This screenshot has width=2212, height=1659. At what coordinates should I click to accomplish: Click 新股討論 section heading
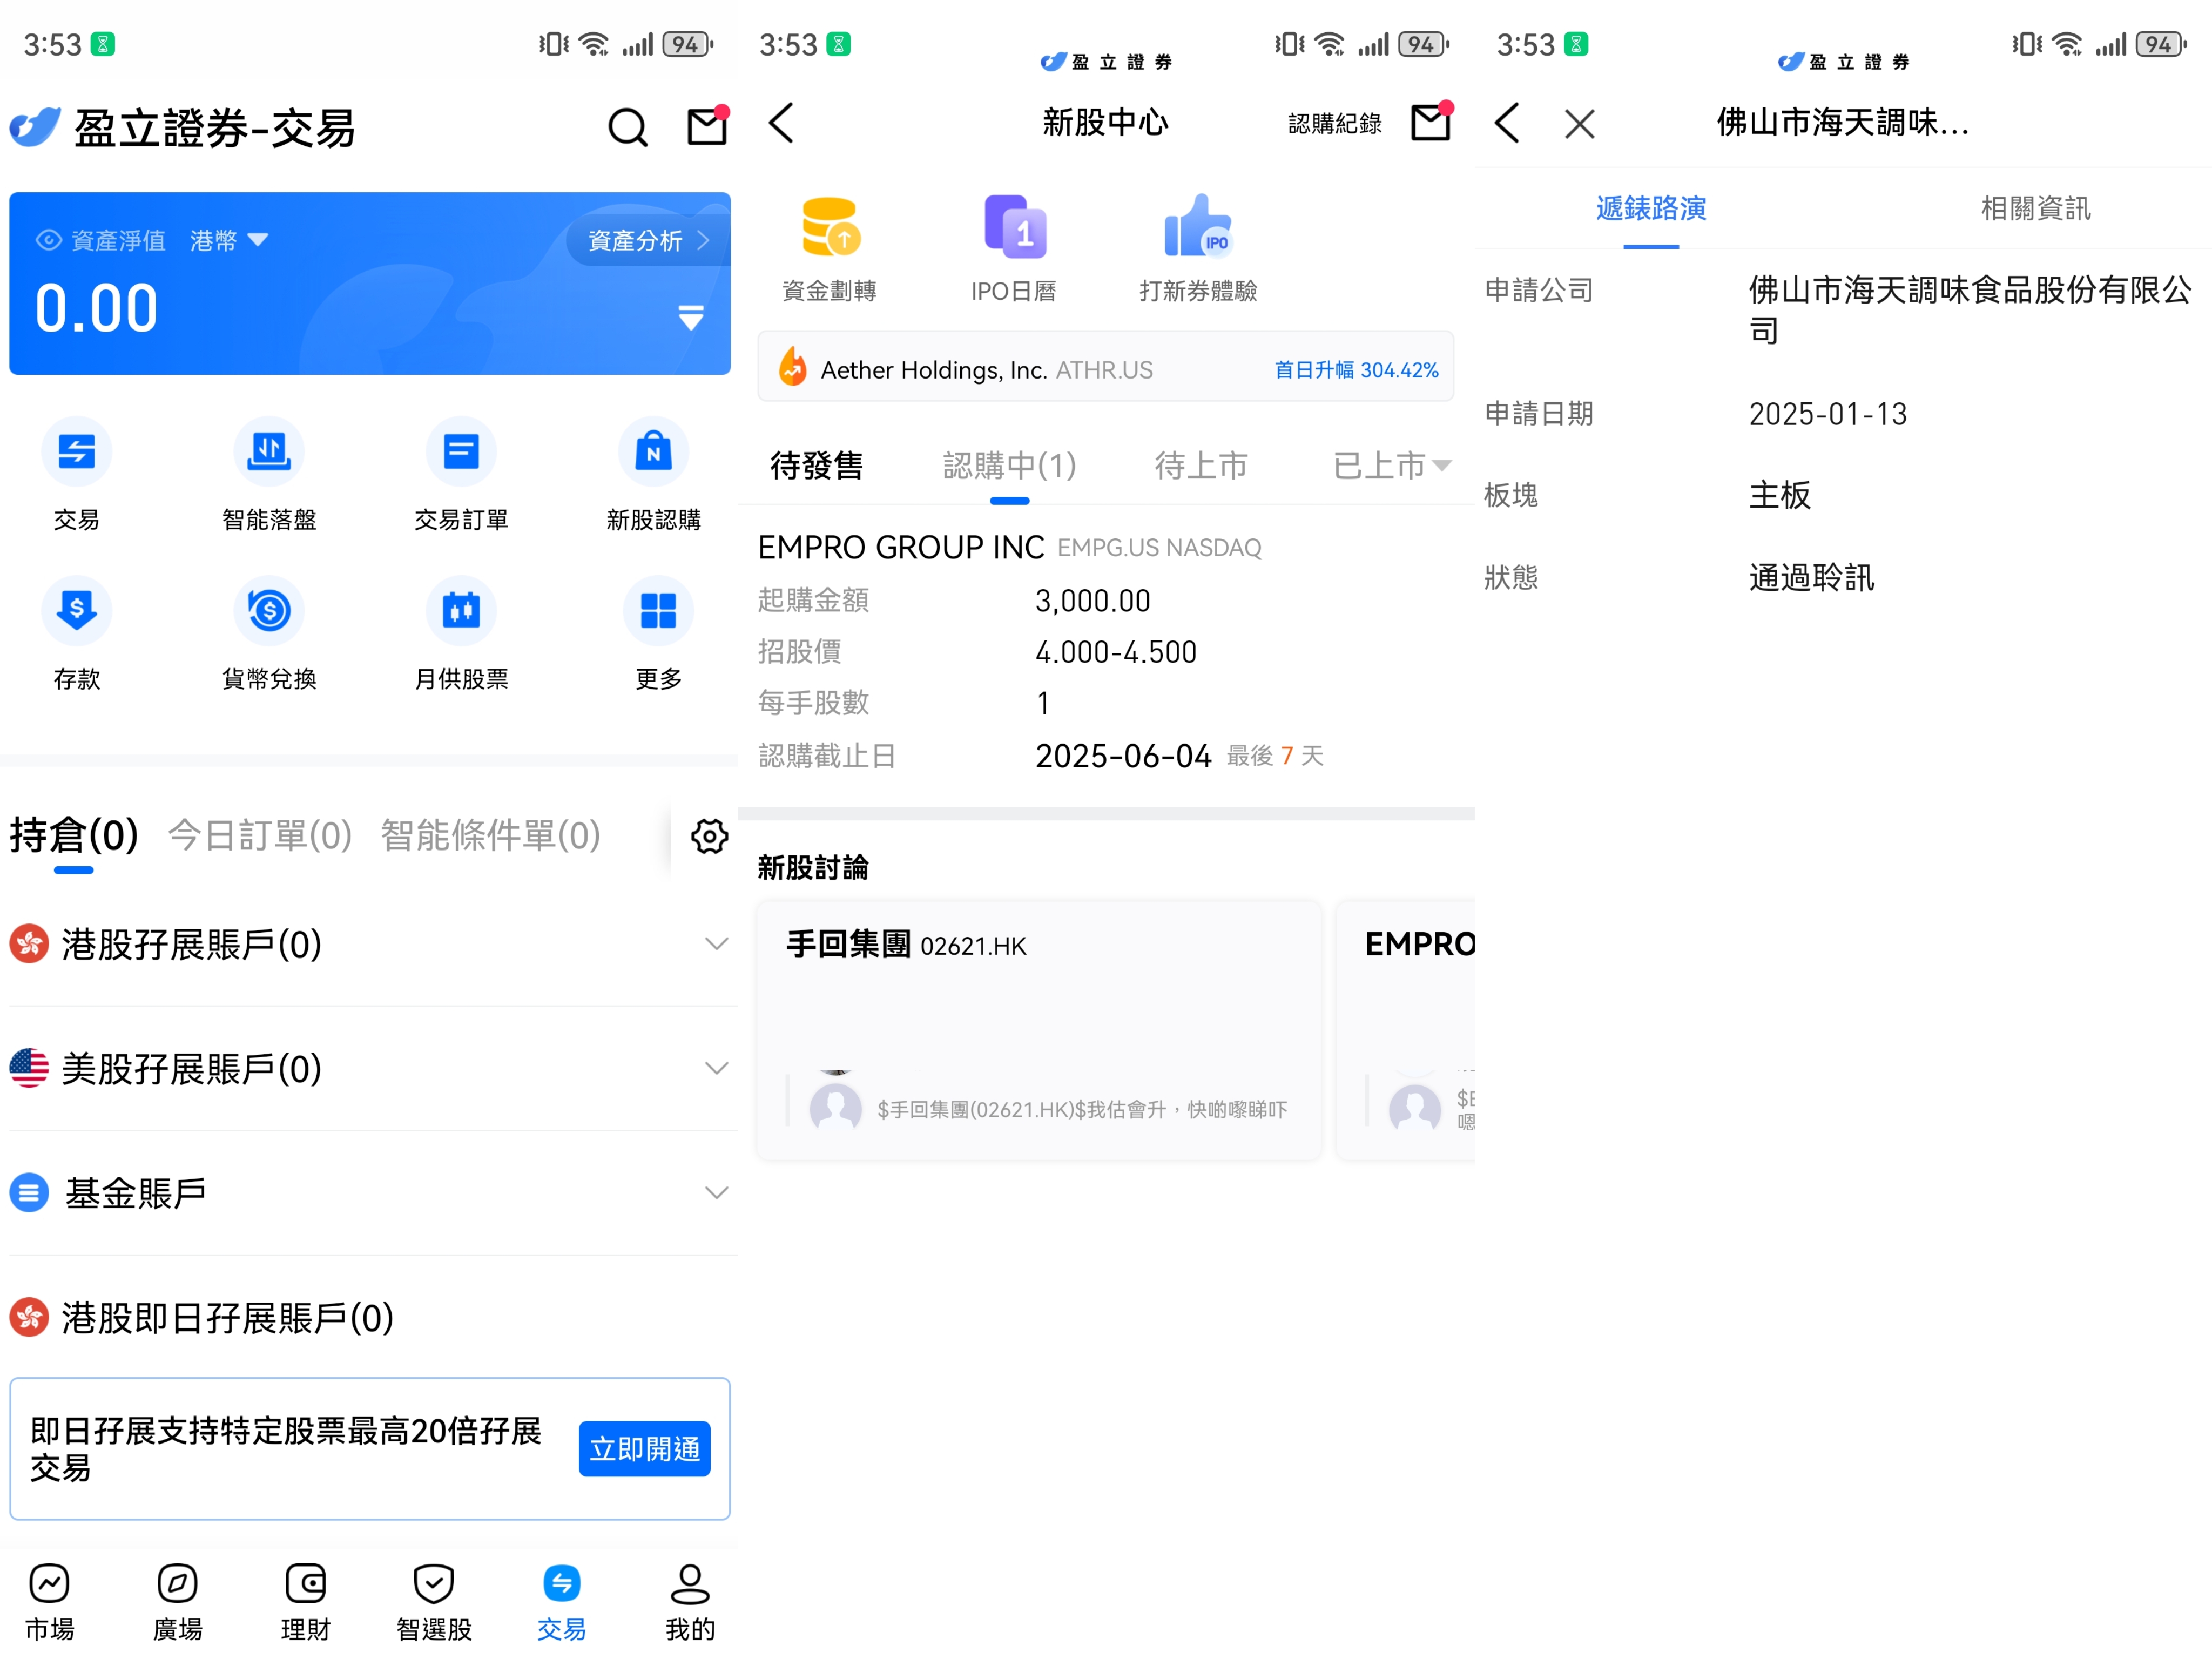[x=812, y=867]
